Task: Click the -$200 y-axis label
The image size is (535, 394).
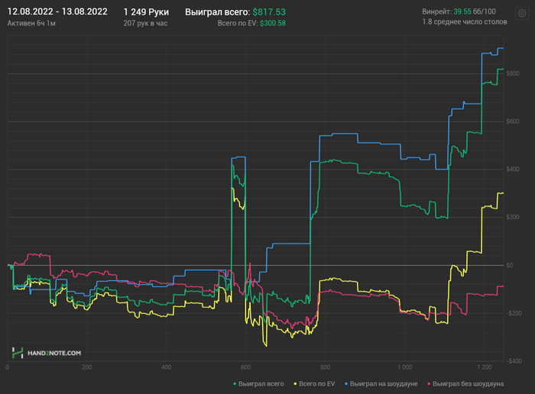Action: coord(514,313)
